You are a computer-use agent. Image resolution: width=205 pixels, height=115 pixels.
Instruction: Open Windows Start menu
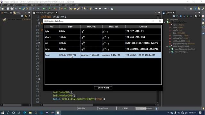pos(3,113)
